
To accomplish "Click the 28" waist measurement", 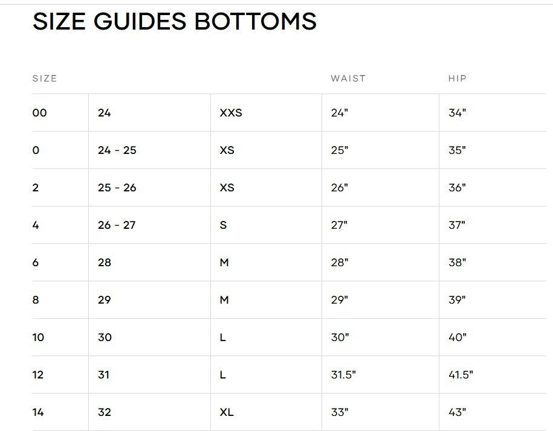I will click(x=340, y=263).
